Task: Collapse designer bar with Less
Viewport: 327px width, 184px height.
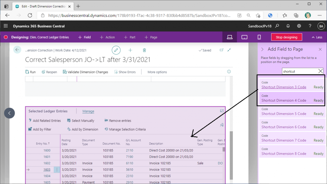Action: [317, 37]
